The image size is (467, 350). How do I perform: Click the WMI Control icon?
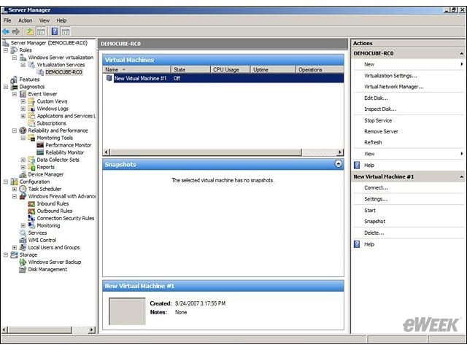pyautogui.click(x=23, y=240)
